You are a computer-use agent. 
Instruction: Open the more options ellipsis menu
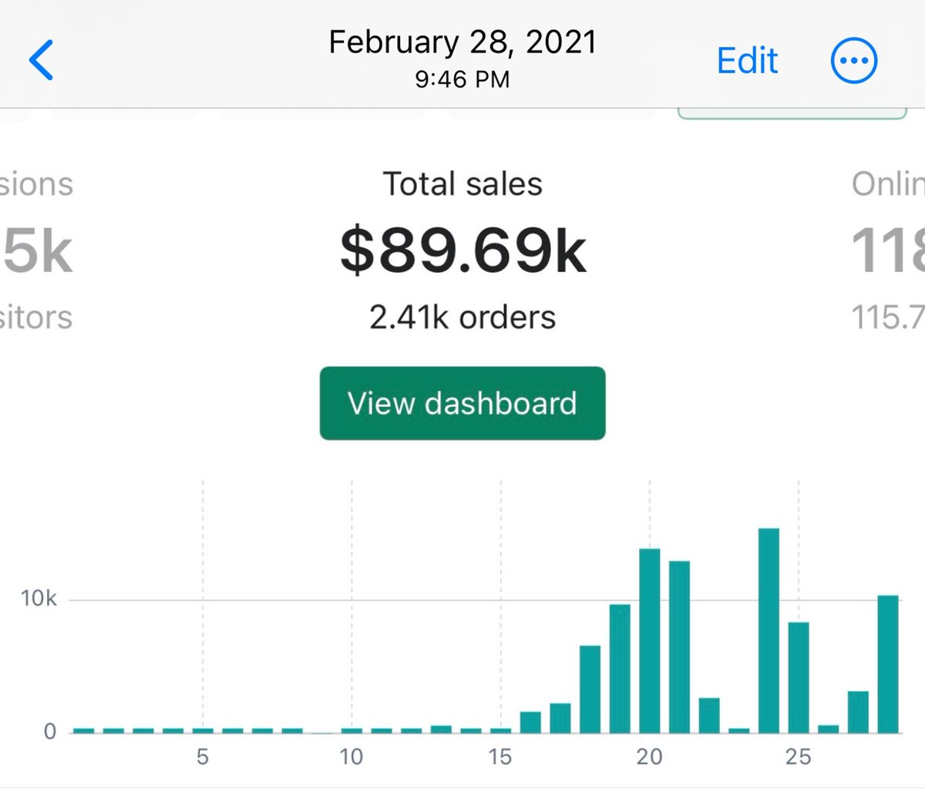(x=853, y=60)
